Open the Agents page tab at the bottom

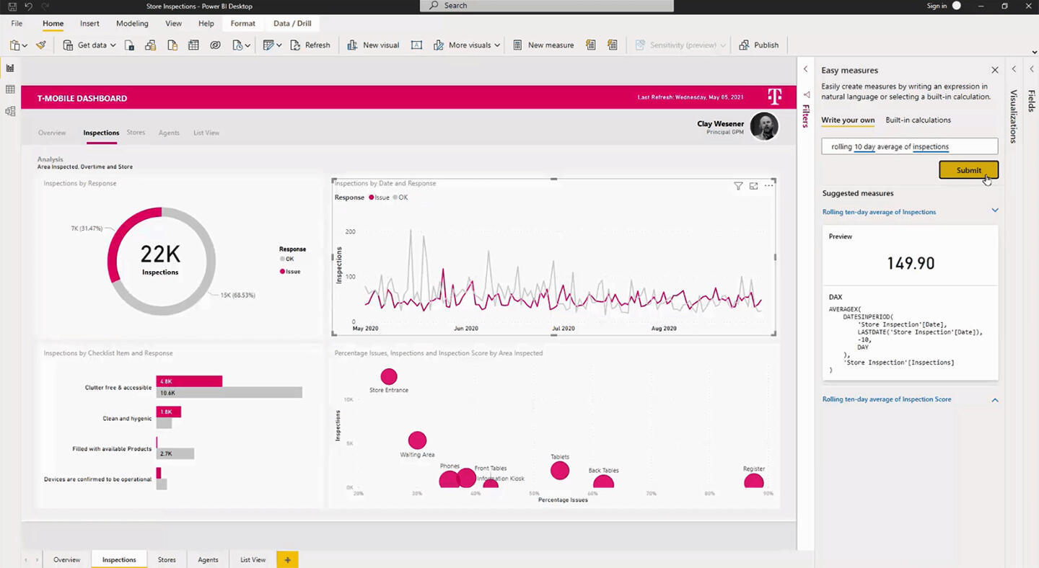click(x=208, y=559)
